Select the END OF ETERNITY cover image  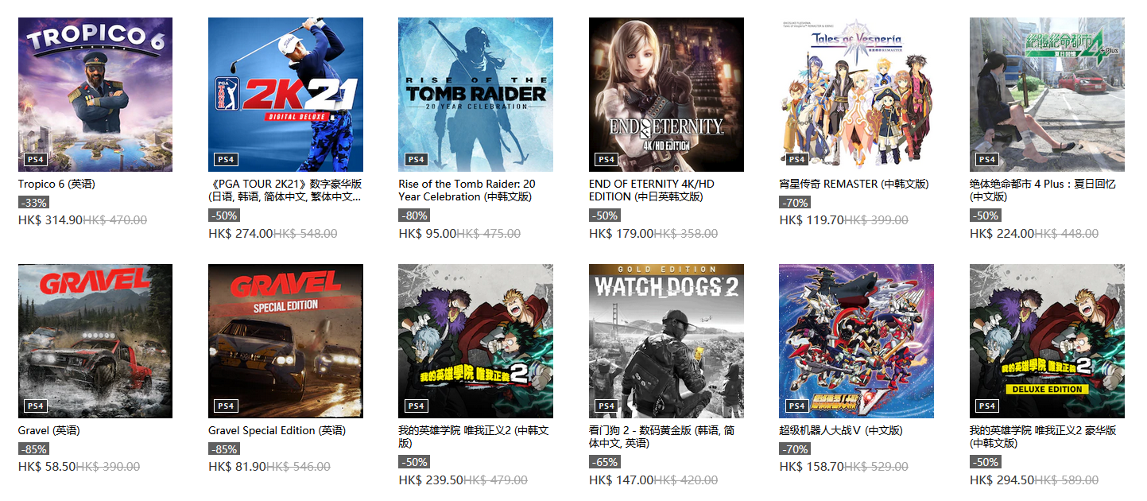[x=666, y=95]
